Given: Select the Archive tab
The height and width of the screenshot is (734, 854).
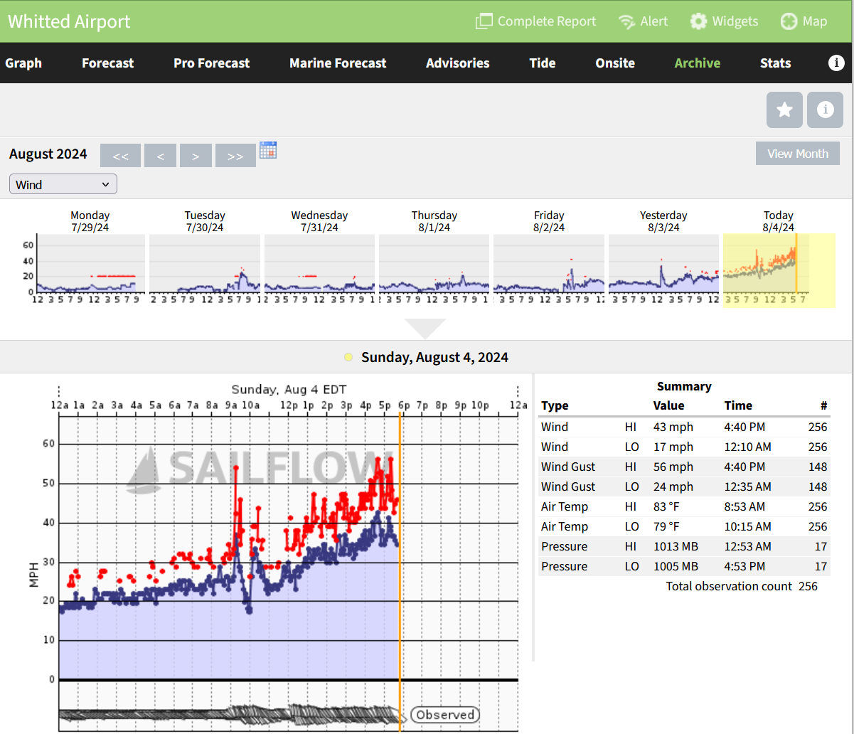Looking at the screenshot, I should 698,63.
